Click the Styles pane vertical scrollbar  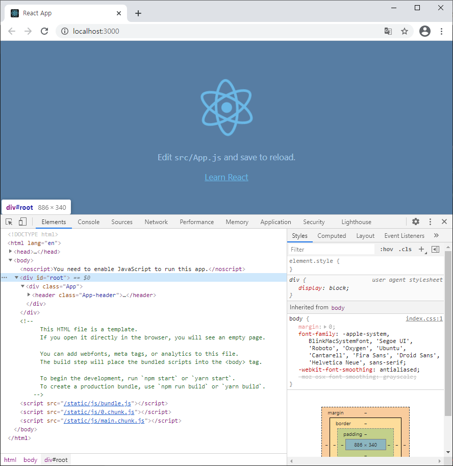tap(448, 333)
